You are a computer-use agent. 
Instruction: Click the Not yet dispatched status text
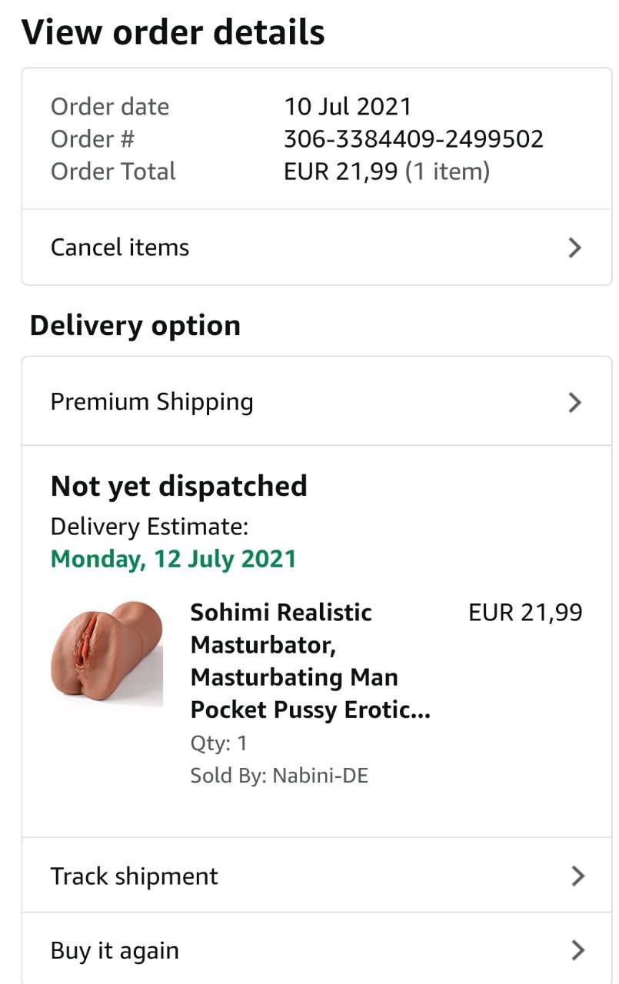click(178, 487)
